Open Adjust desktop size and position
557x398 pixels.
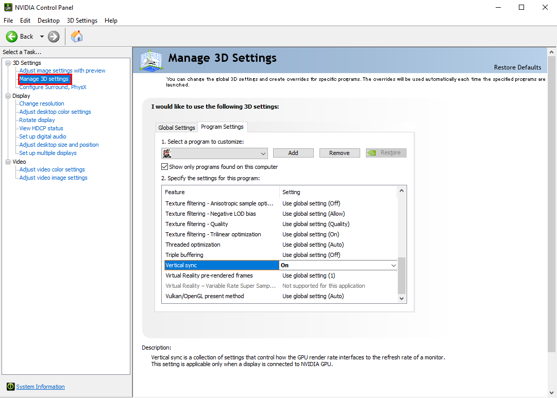click(59, 145)
